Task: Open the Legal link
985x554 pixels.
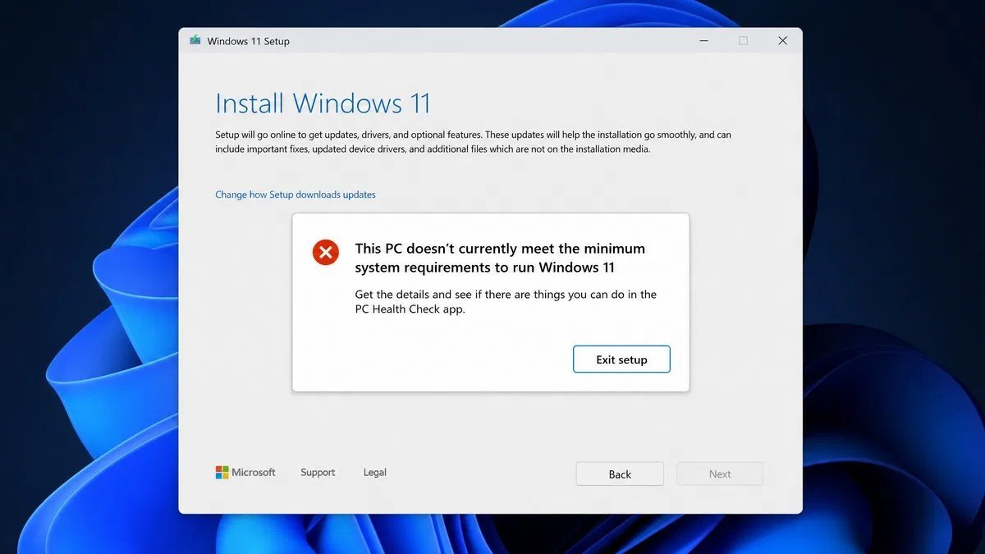Action: coord(374,472)
